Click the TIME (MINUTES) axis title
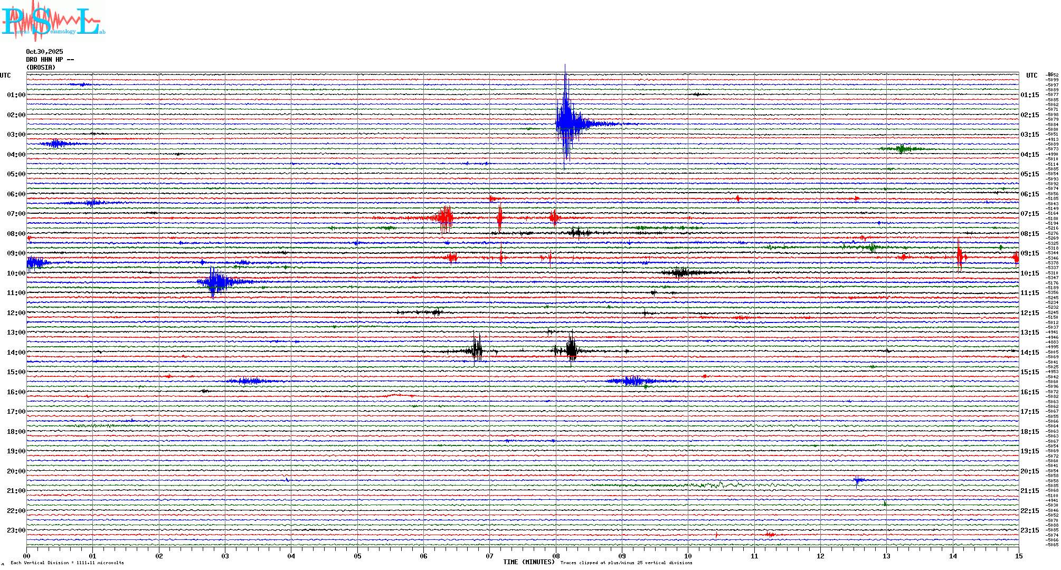Screen dimensions: 1061x570 tap(529, 562)
